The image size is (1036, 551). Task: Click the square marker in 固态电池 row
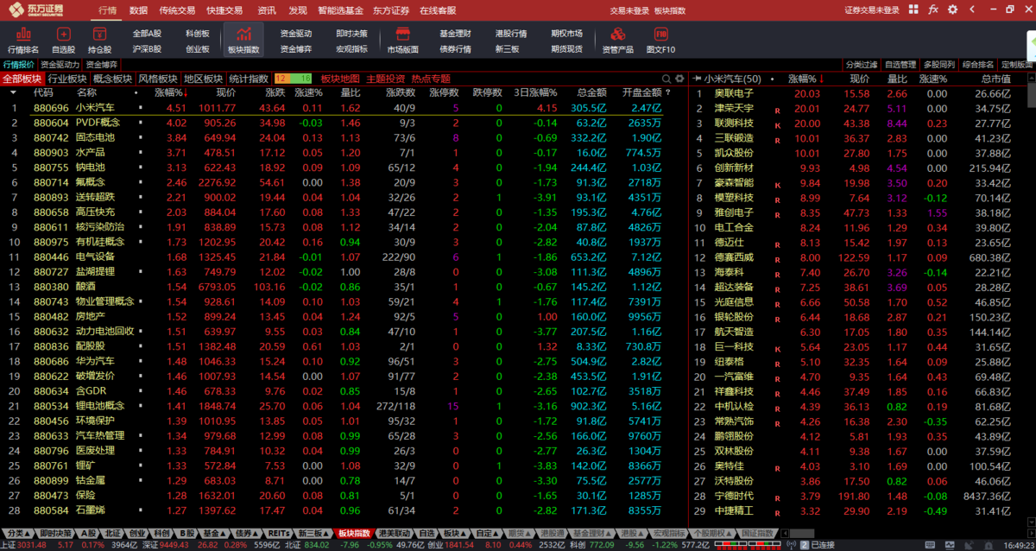coord(140,137)
